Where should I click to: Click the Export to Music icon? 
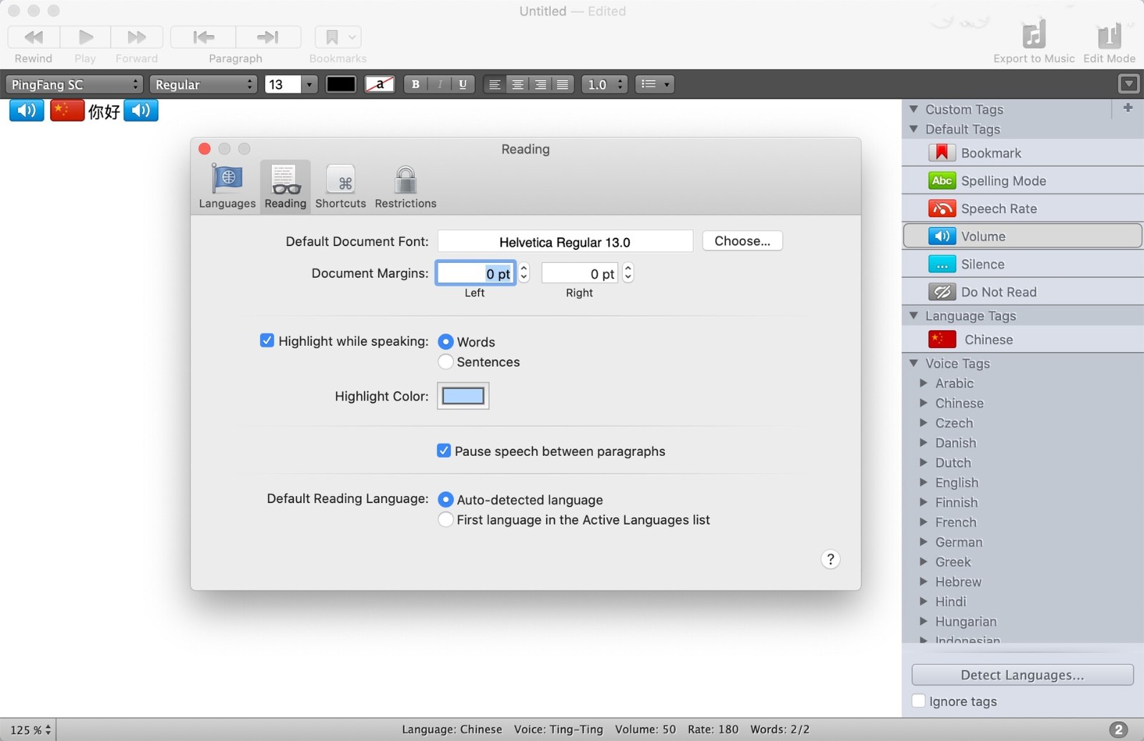[x=1034, y=35]
